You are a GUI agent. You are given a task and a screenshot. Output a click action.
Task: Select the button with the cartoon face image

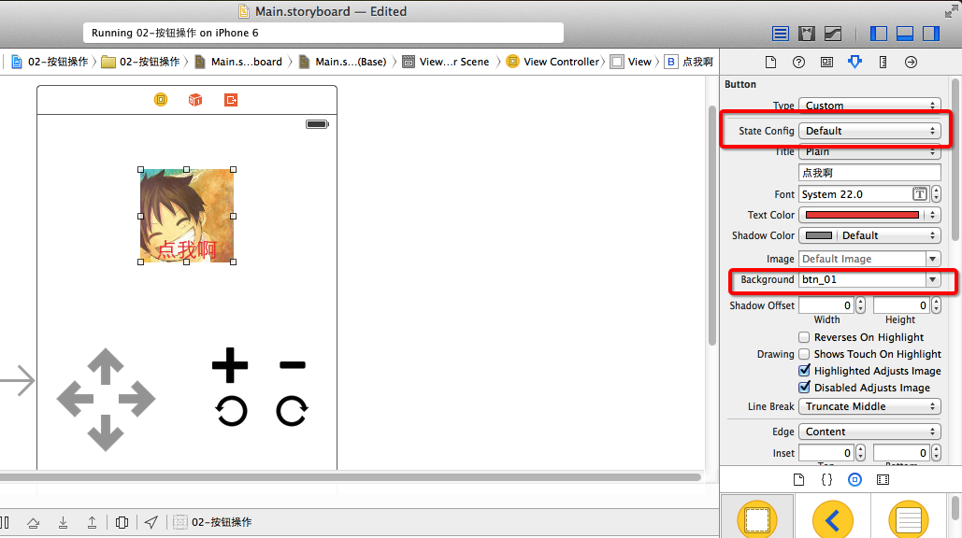click(x=187, y=216)
